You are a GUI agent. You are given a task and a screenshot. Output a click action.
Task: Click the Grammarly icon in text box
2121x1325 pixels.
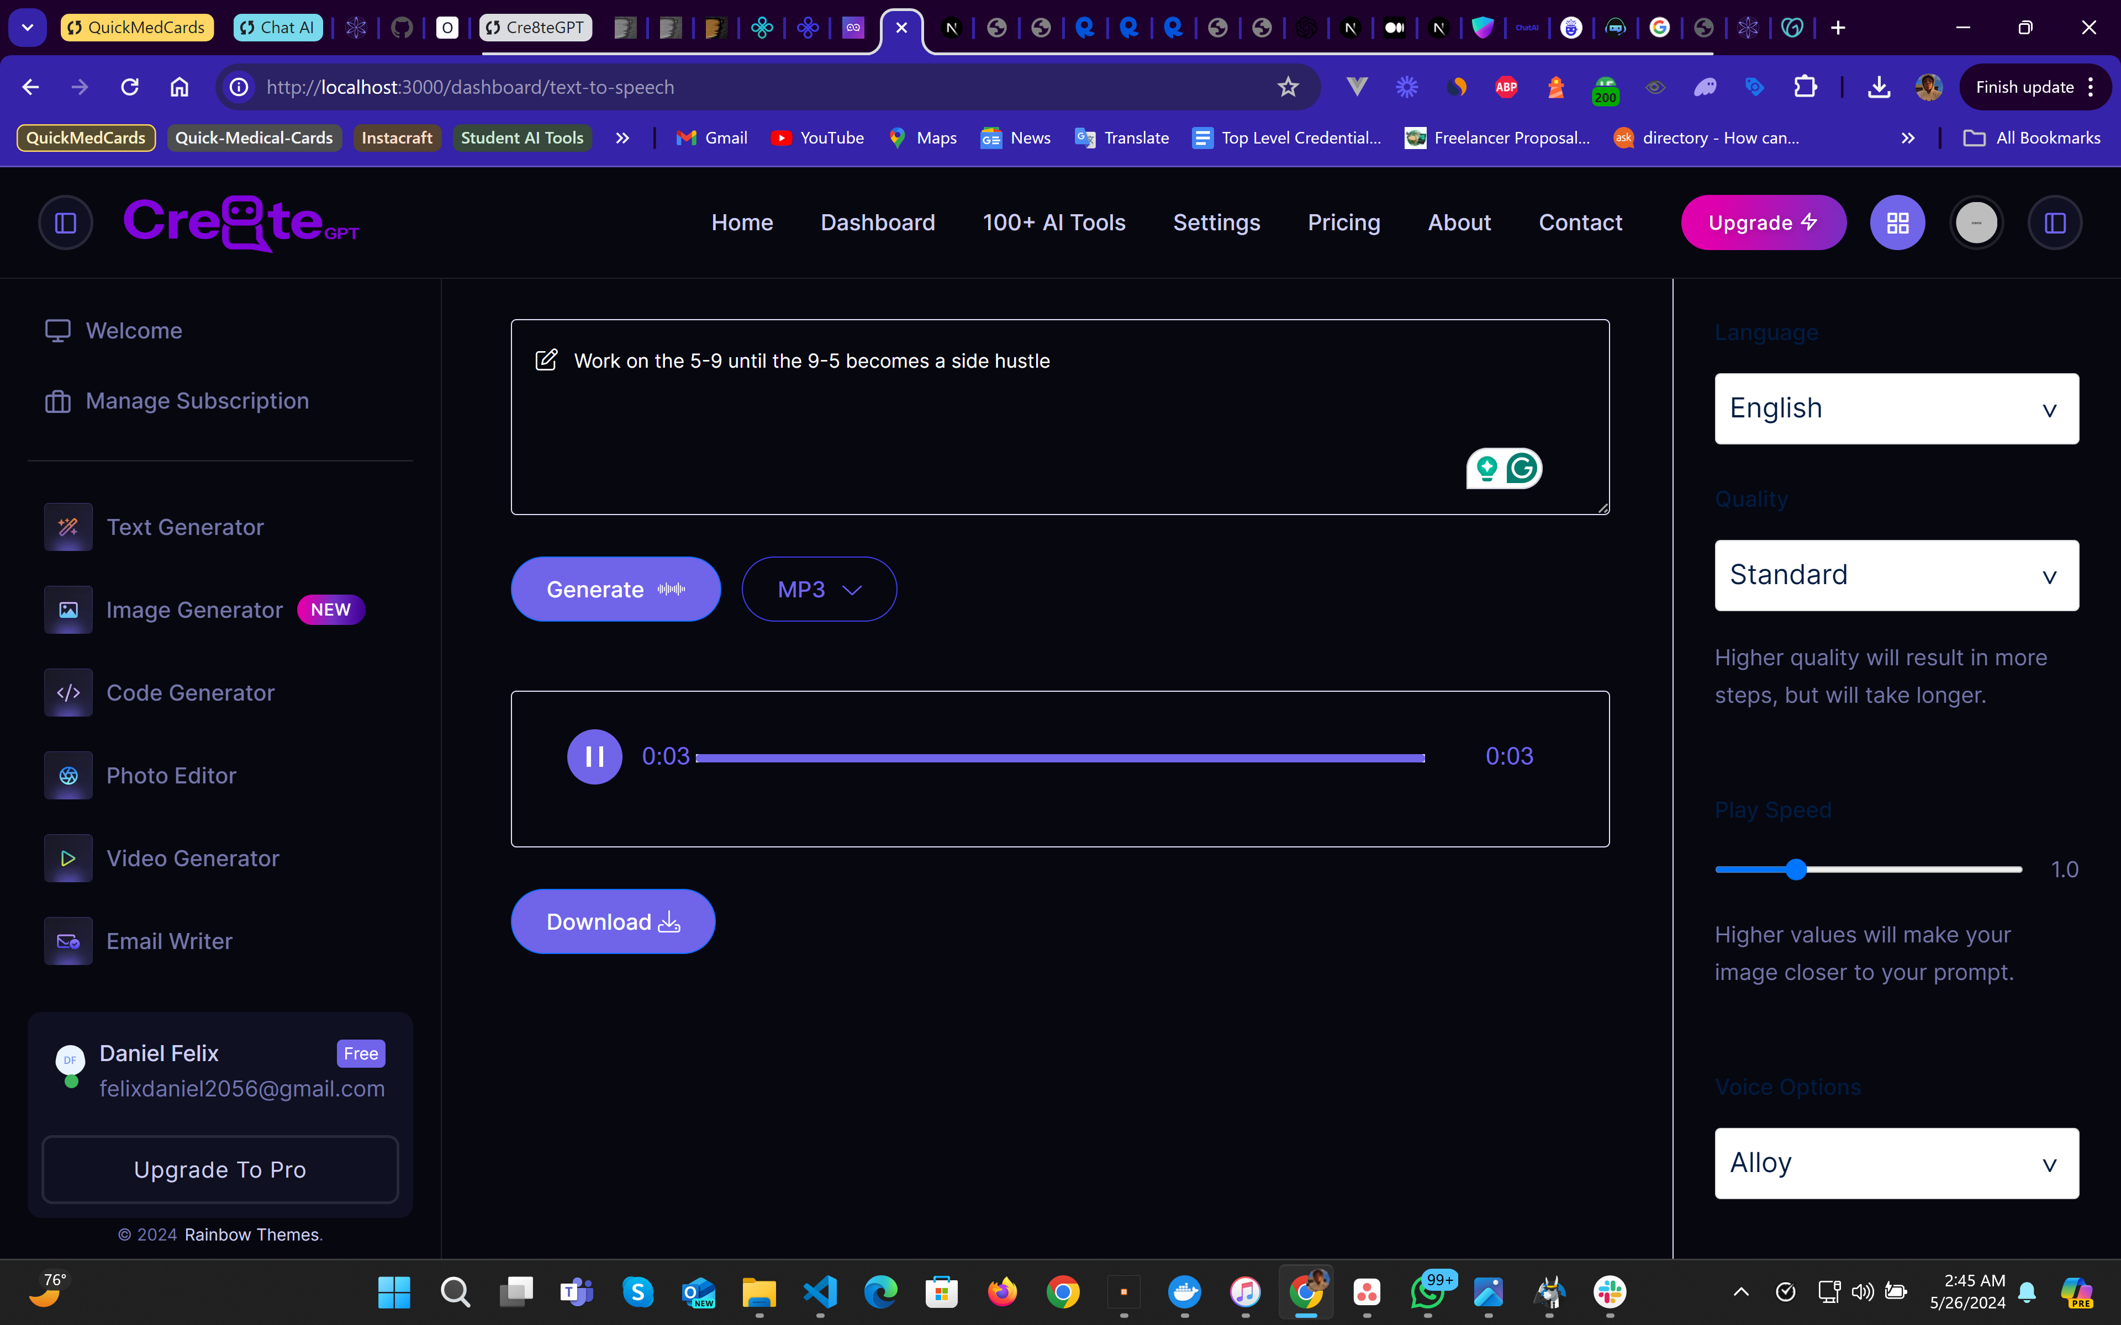1522,469
